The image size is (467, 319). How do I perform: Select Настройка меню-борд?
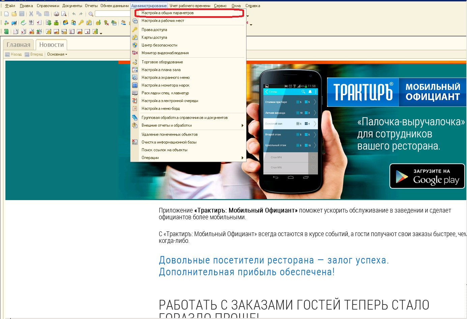tap(188, 108)
